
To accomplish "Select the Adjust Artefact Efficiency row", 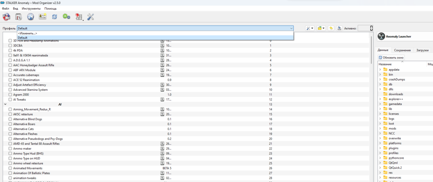I will [186, 85].
